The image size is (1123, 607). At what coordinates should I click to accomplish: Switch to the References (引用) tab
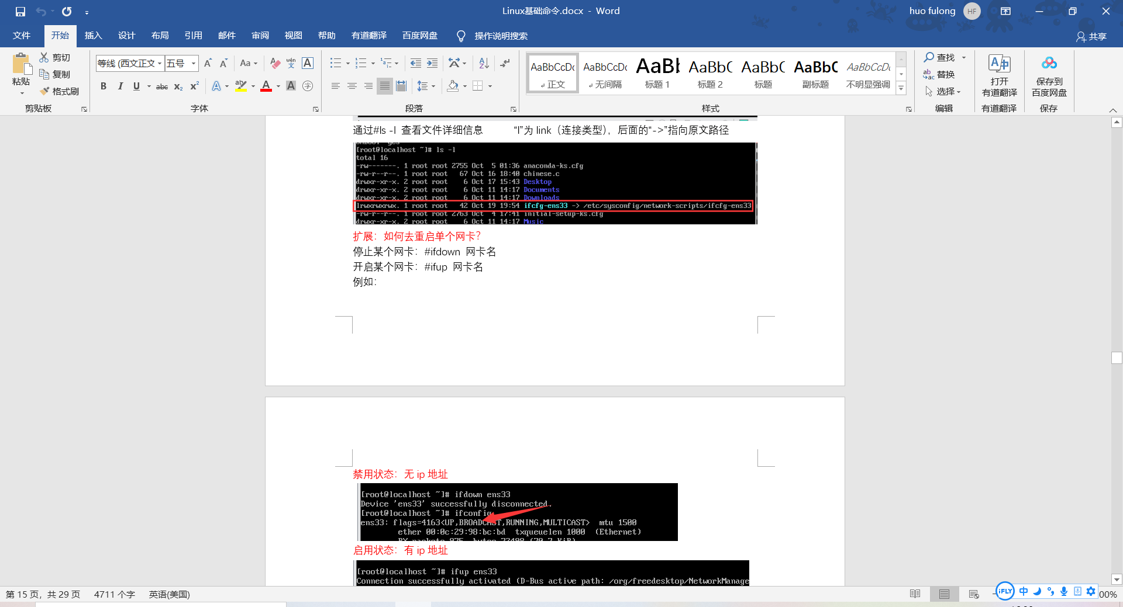[193, 36]
